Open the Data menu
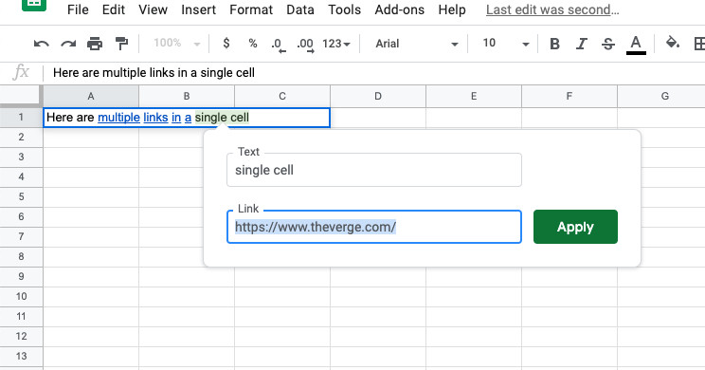The height and width of the screenshot is (370, 705). (x=300, y=9)
